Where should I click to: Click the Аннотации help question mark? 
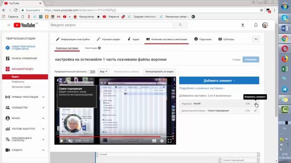(99, 48)
